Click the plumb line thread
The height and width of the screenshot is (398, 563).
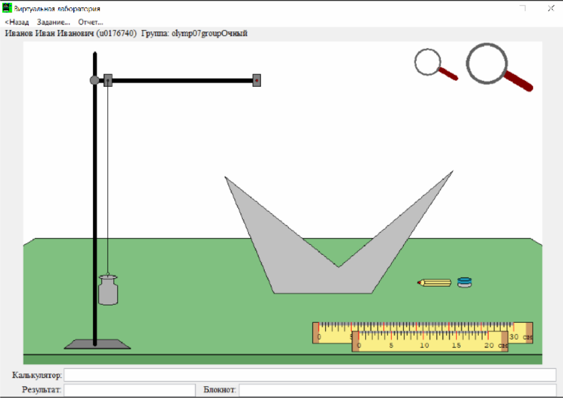108,179
